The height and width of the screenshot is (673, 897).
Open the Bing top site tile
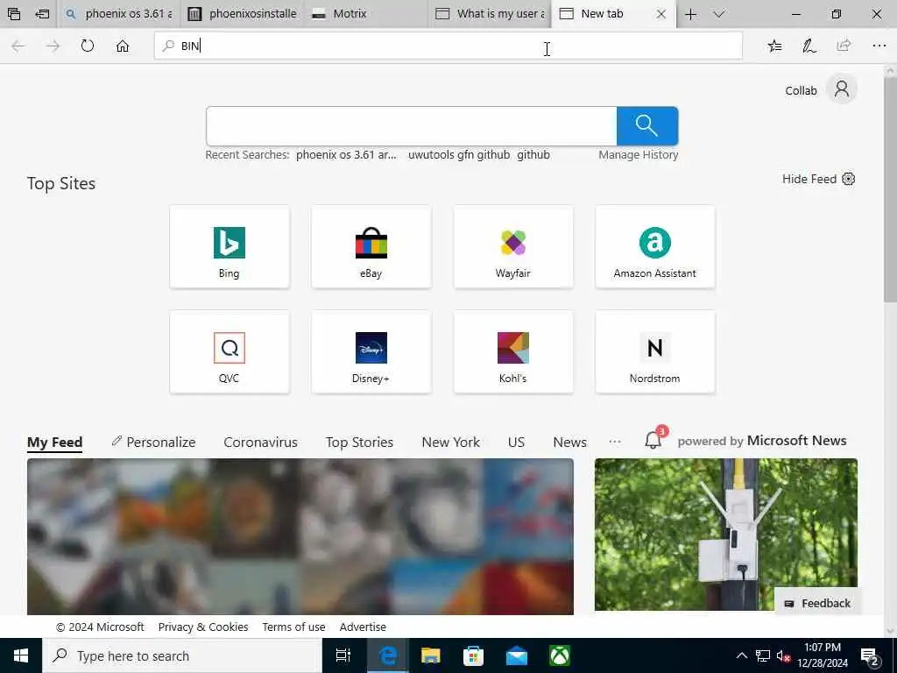(230, 246)
